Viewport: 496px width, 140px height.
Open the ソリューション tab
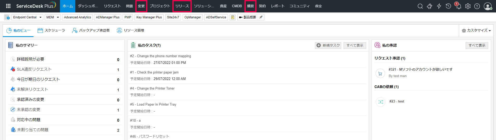coord(204,6)
